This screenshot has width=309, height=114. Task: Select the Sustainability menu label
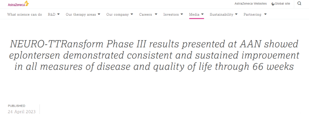coord(221,15)
